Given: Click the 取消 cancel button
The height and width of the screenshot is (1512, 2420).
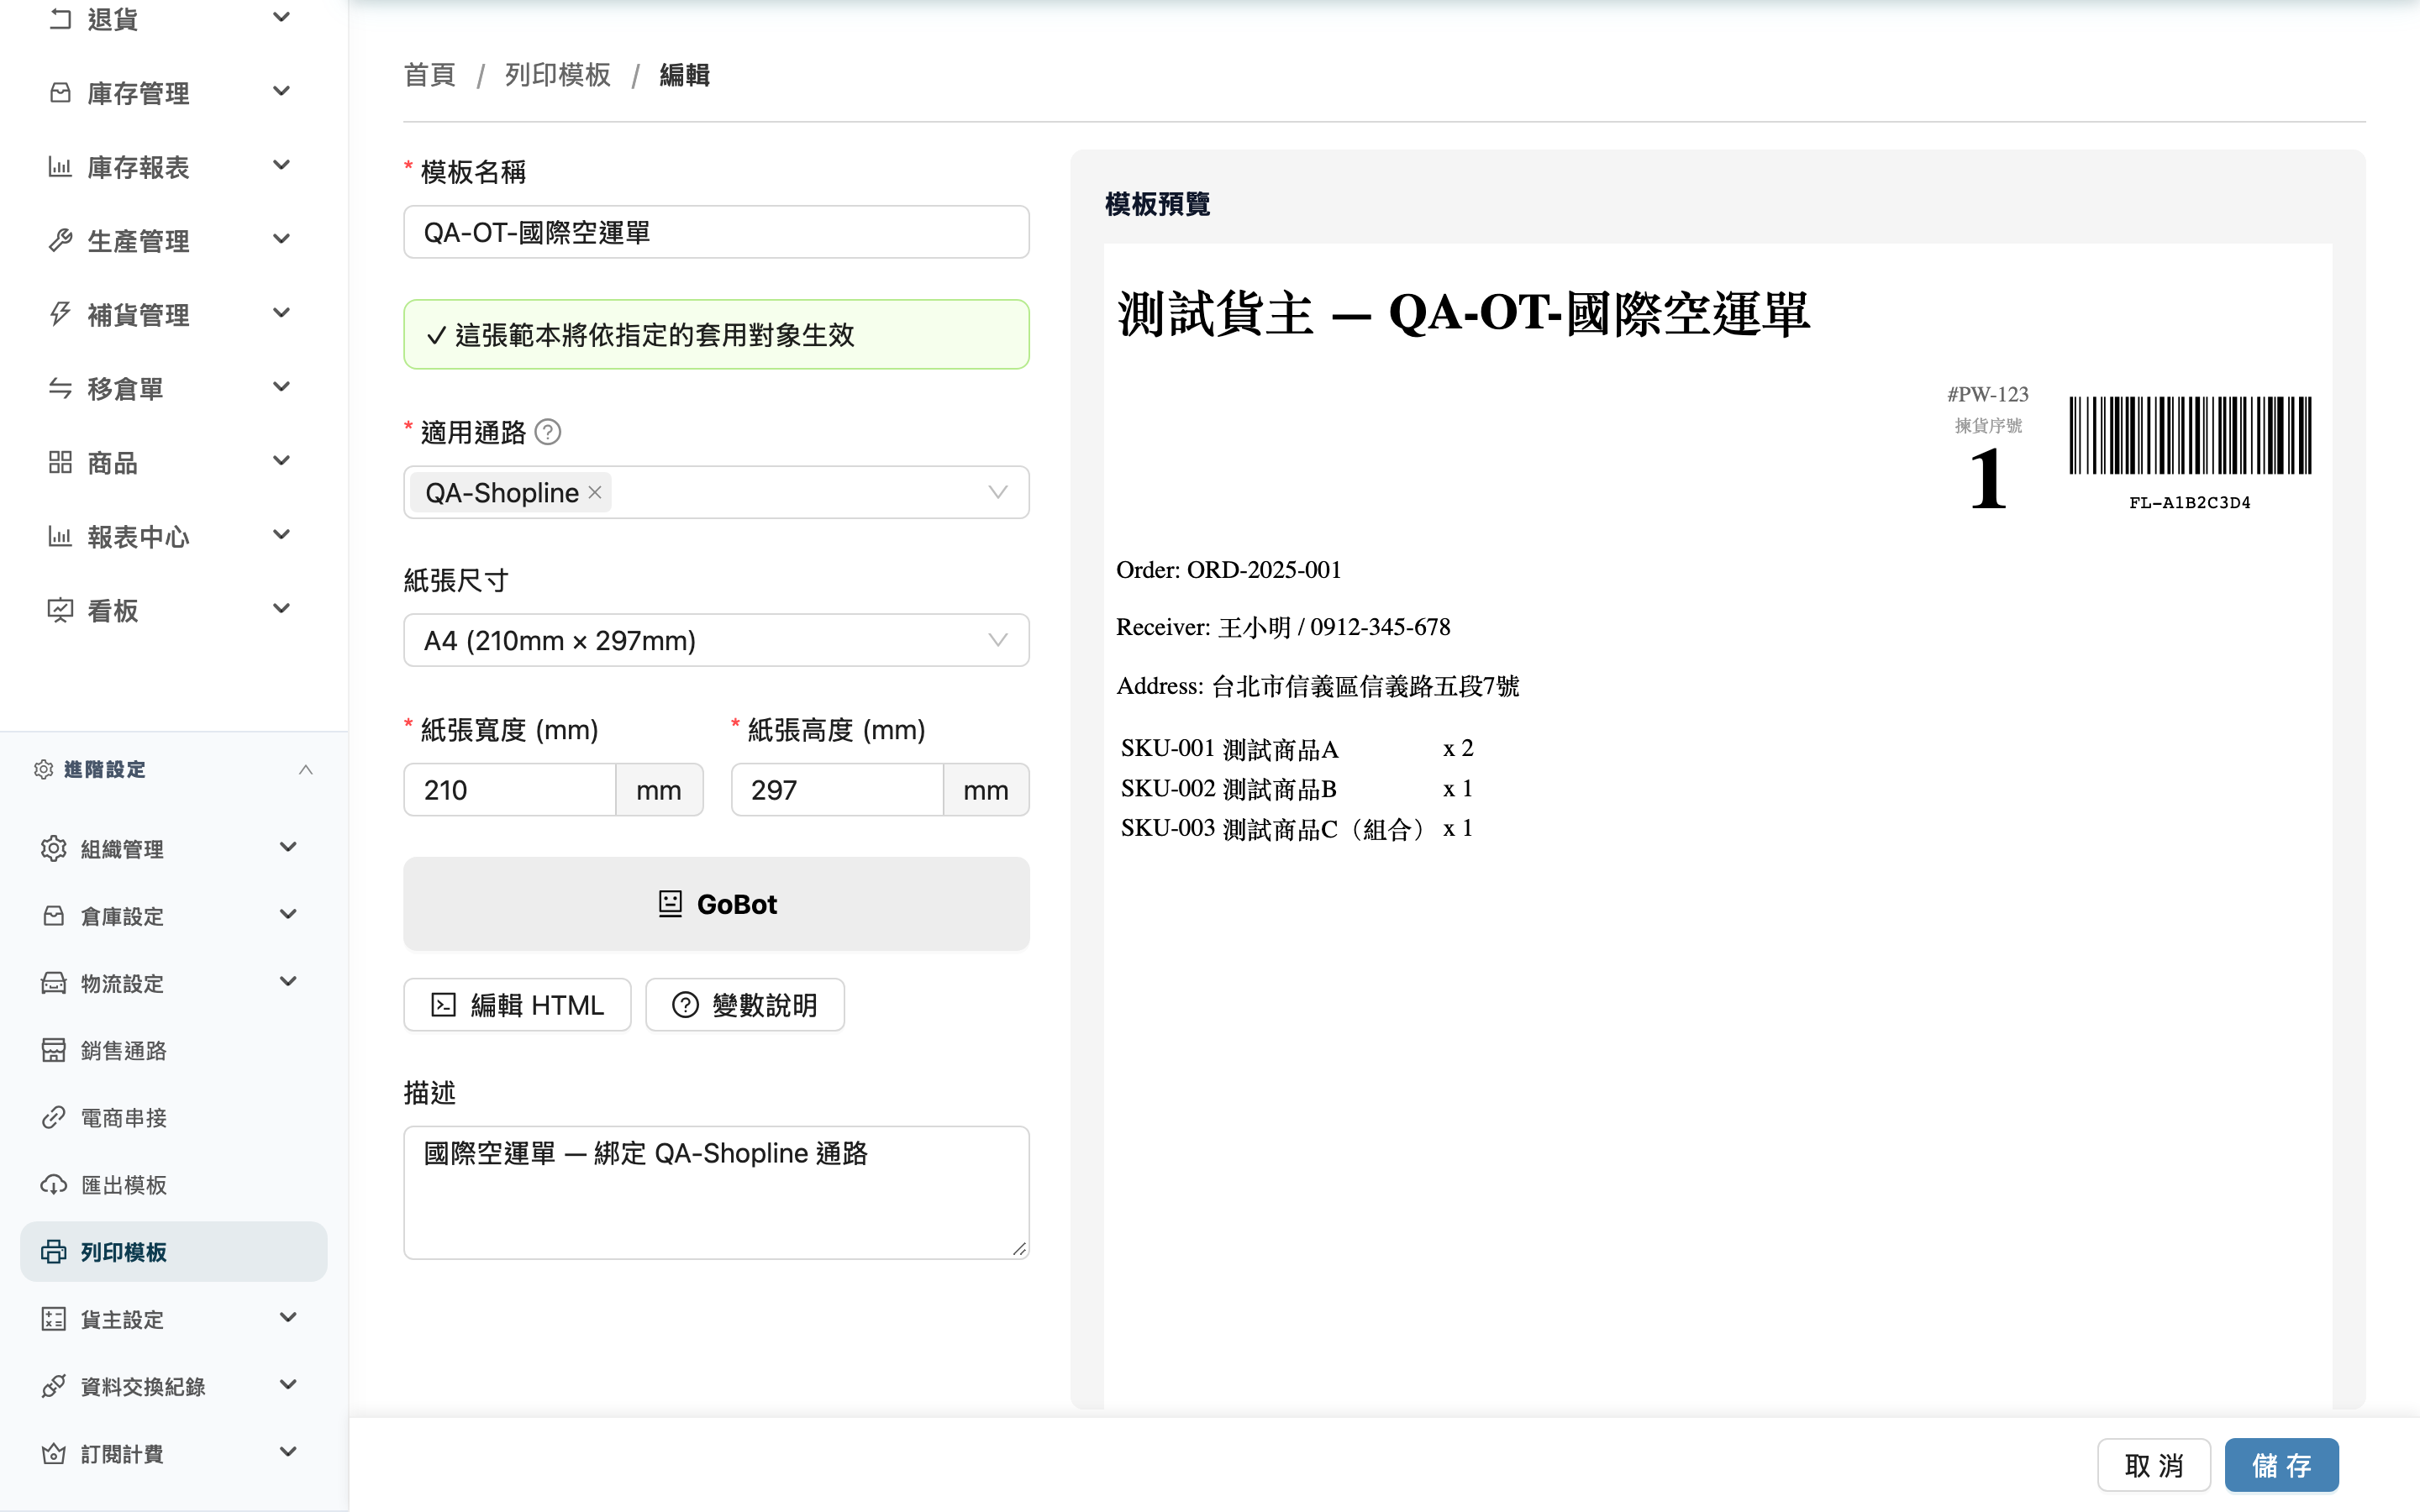Looking at the screenshot, I should [2154, 1465].
